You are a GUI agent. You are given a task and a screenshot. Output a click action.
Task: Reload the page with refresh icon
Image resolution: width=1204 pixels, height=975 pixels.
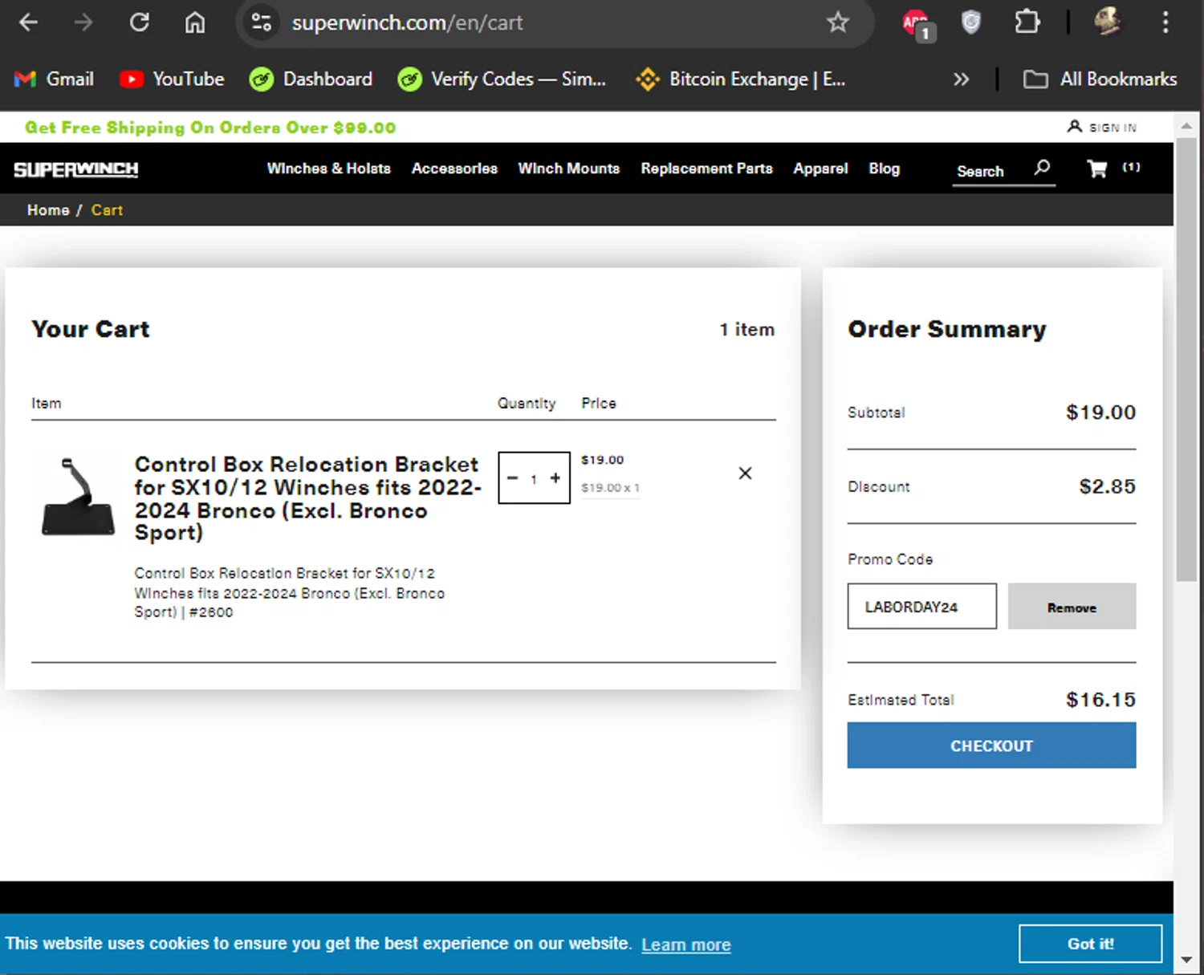click(x=140, y=22)
